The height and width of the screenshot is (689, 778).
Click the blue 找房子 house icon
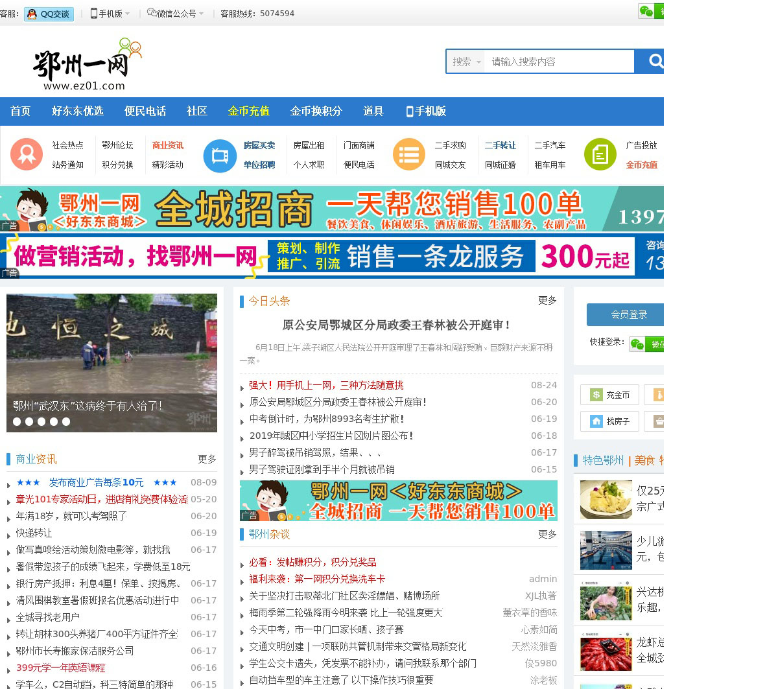[x=596, y=421]
